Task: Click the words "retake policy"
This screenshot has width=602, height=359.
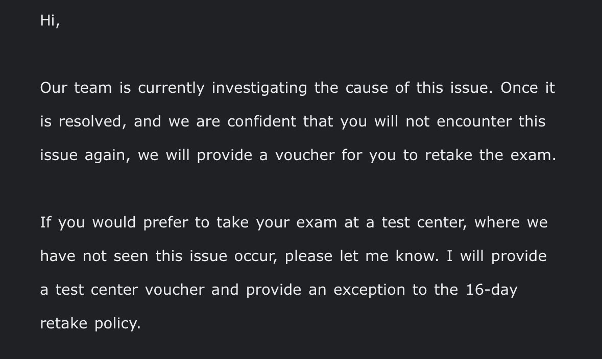Action: pyautogui.click(x=90, y=323)
